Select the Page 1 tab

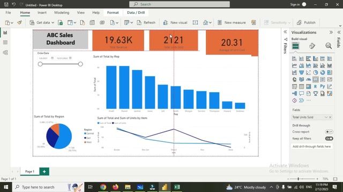(x=30, y=171)
